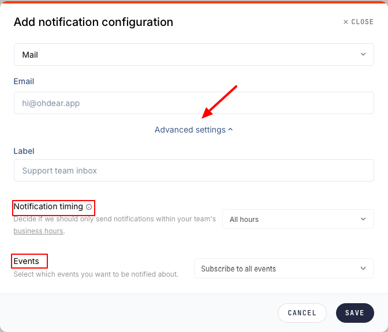Viewport: 388px width, 332px height.
Task: Save the notification configuration
Action: [355, 313]
